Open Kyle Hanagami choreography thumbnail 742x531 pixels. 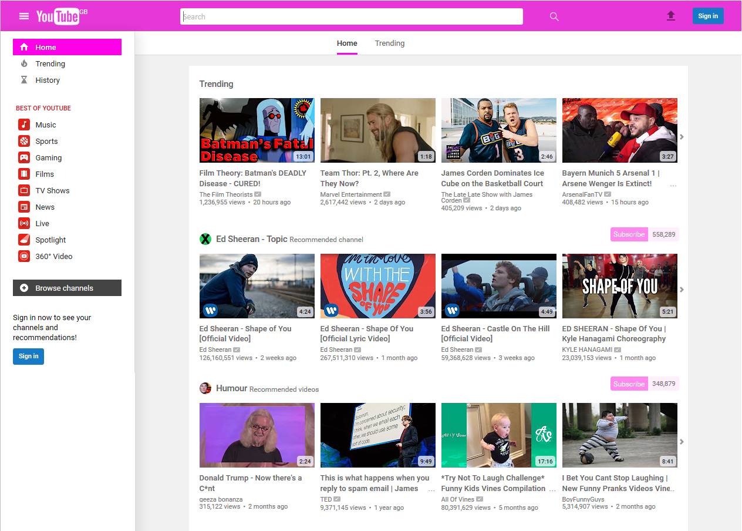click(620, 286)
